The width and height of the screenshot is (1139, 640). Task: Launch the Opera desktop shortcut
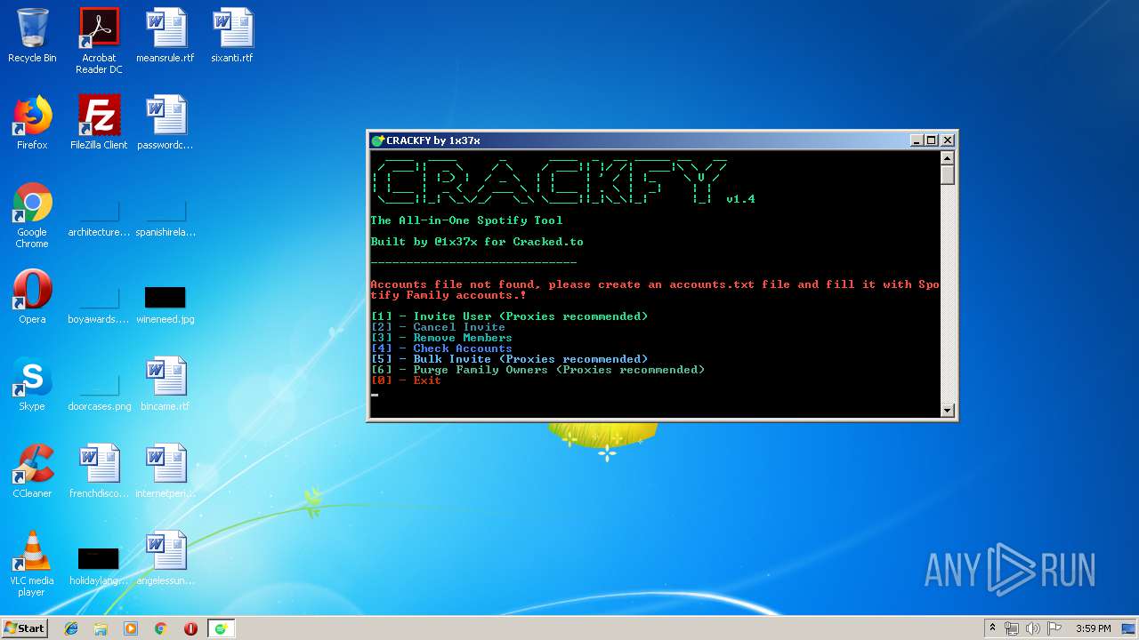coord(32,297)
